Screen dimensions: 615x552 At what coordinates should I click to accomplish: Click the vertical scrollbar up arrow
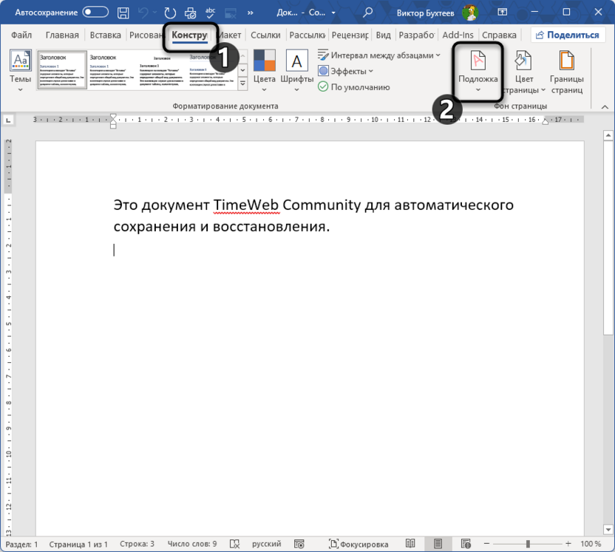[608, 136]
